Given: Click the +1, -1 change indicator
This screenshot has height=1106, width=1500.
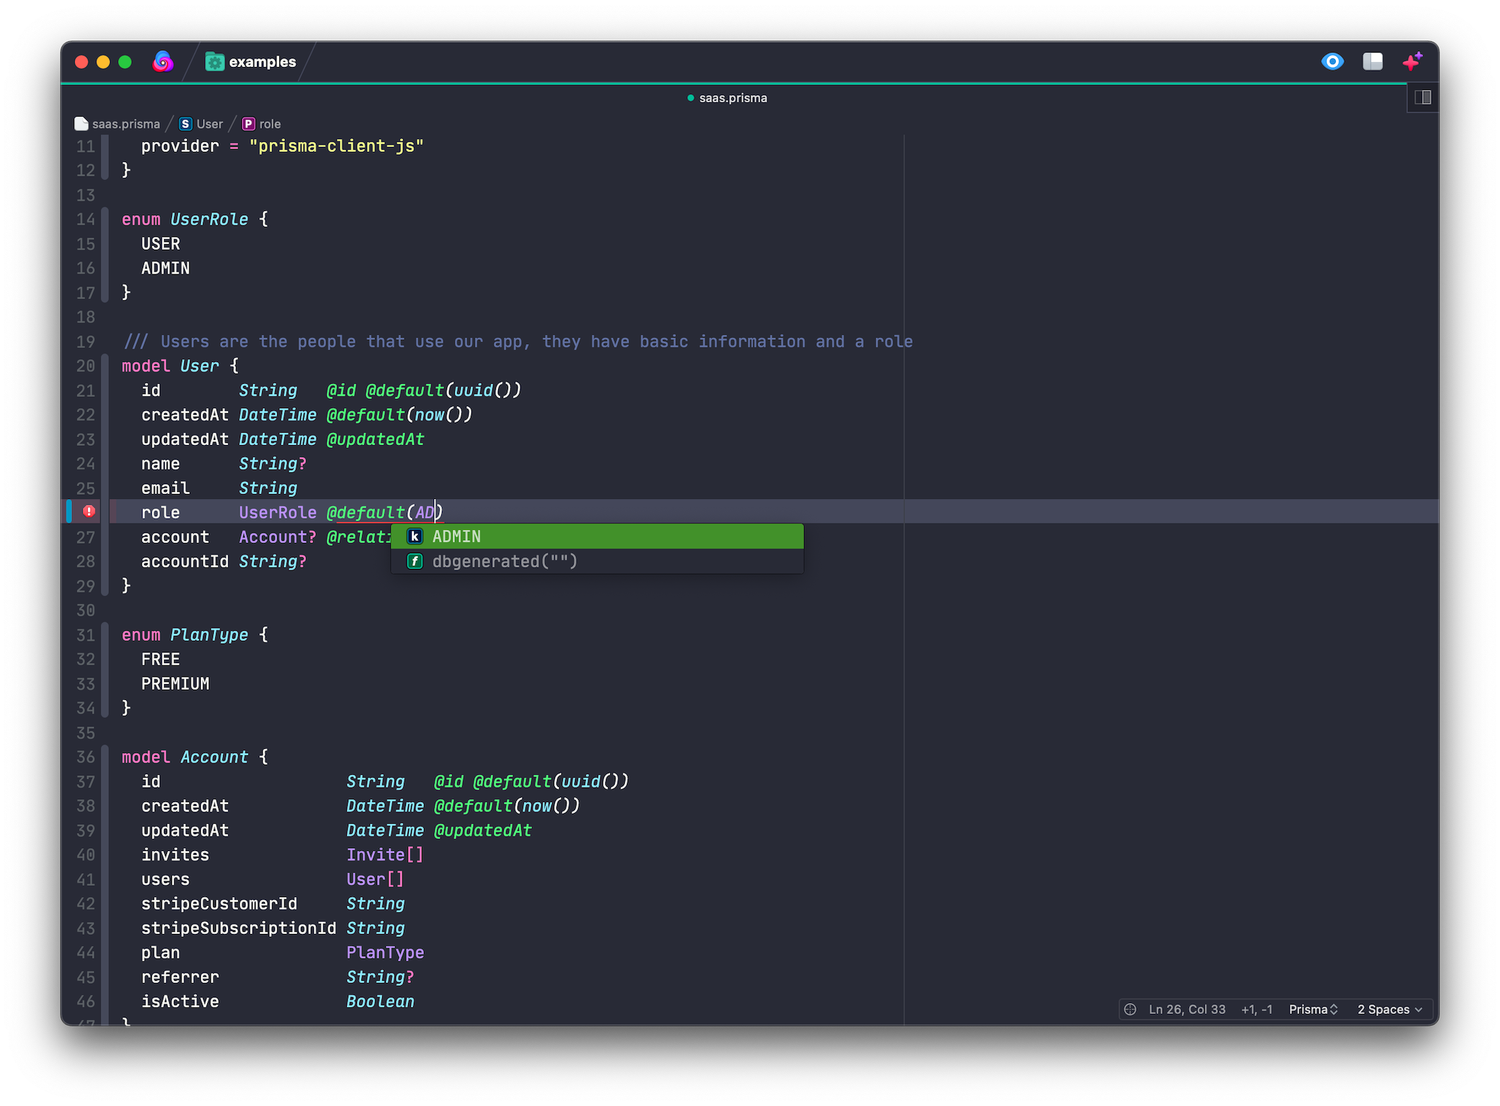Looking at the screenshot, I should pos(1257,1010).
